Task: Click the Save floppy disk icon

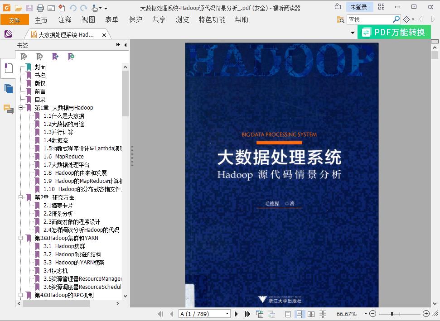Action: click(x=29, y=8)
